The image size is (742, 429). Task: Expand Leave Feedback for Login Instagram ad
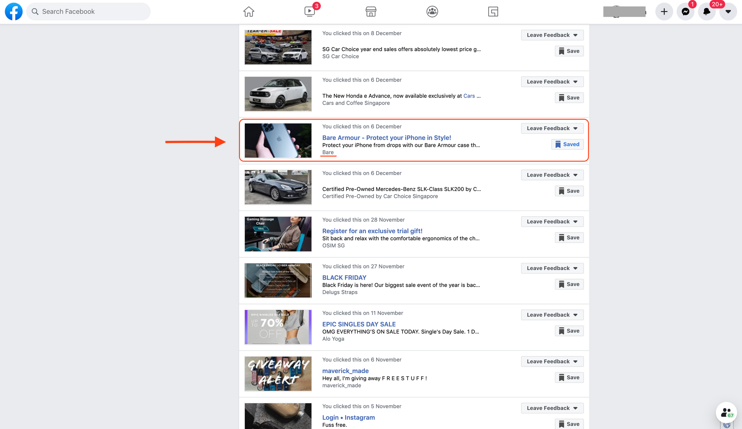pos(552,408)
